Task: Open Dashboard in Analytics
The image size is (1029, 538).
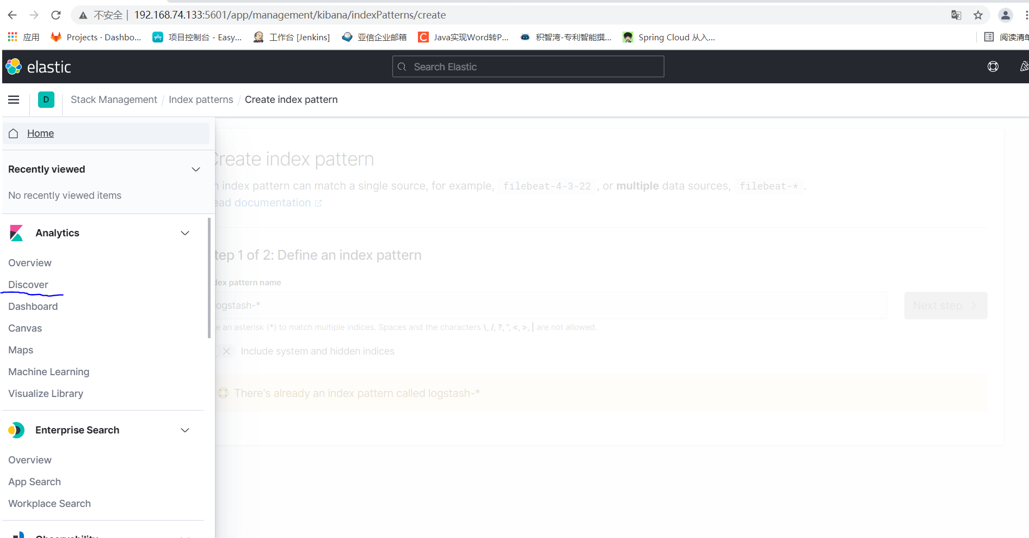Action: 33,307
